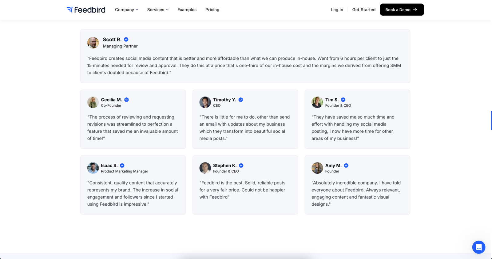Click the page scrollbar thumb
Viewport: 492px width, 259px height.
click(x=491, y=120)
